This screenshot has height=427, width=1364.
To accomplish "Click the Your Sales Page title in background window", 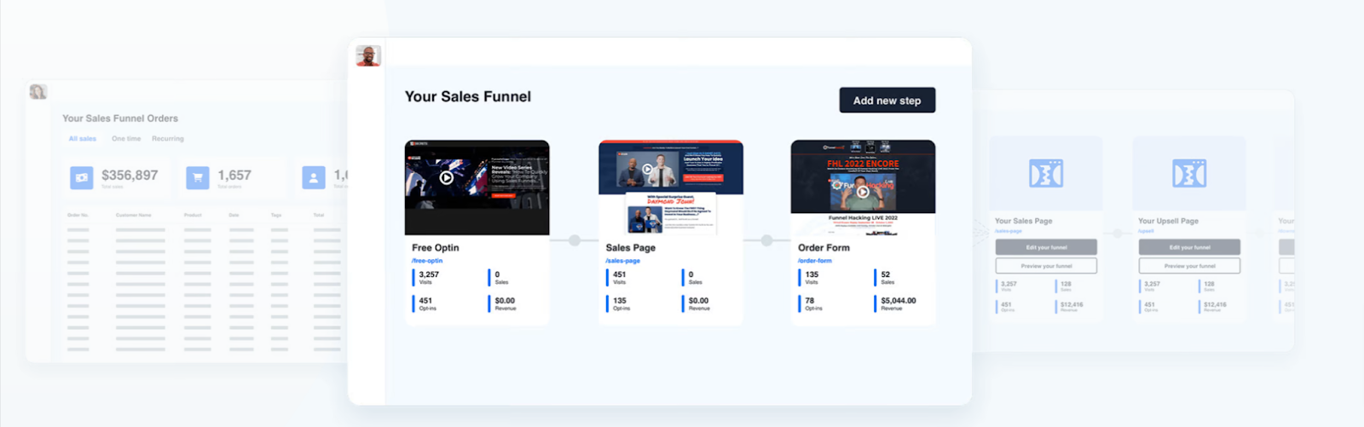I will 1023,221.
